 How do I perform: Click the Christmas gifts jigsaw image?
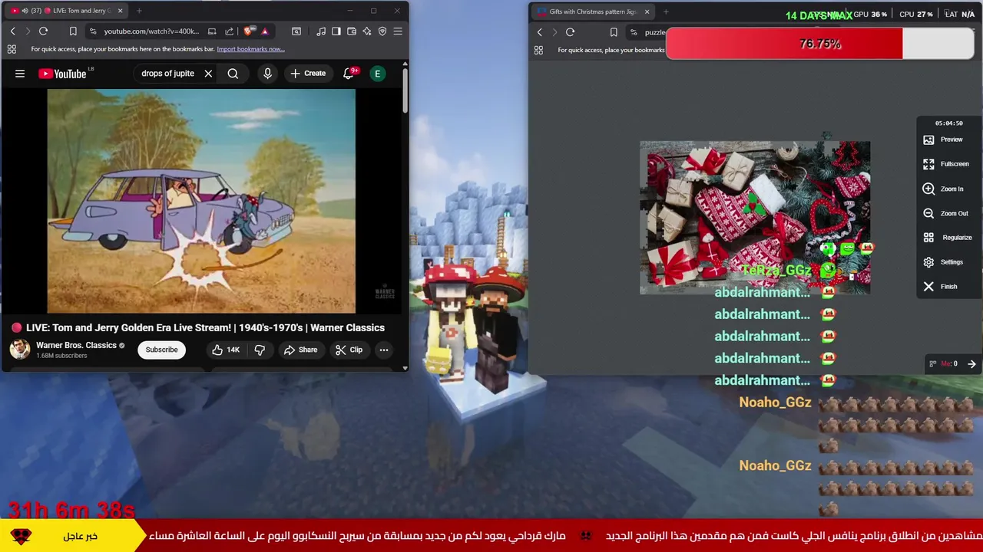pyautogui.click(x=755, y=218)
